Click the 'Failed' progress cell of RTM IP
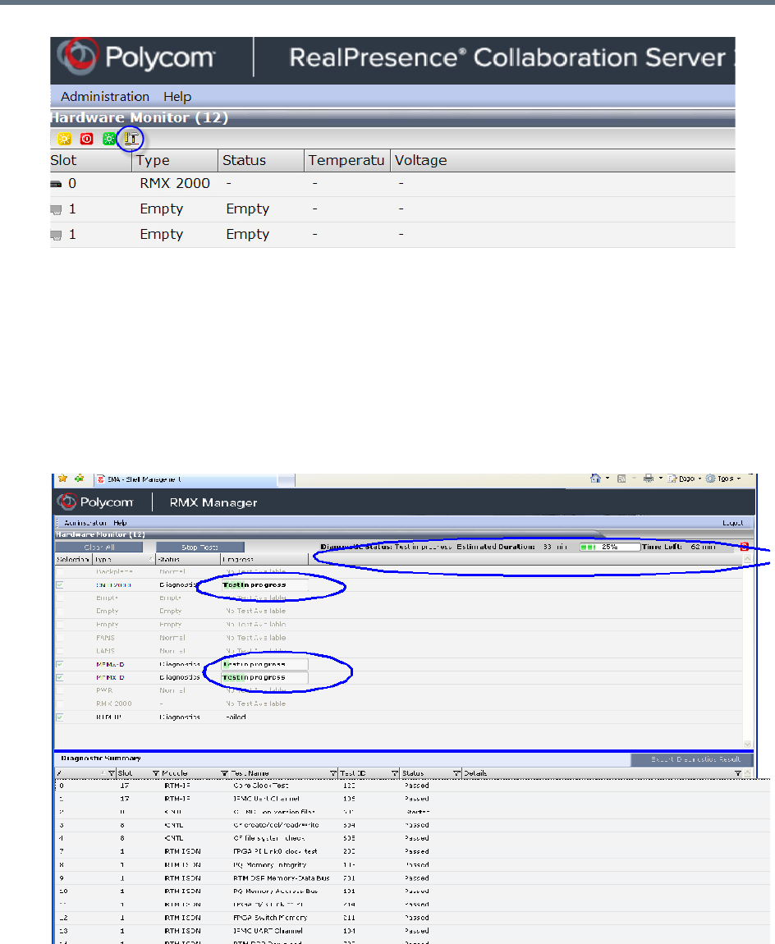775x944 pixels. pyautogui.click(x=236, y=717)
